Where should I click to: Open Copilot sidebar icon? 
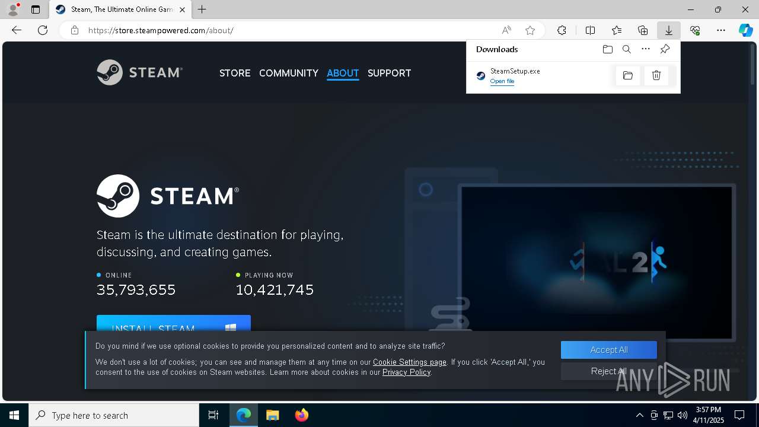click(x=746, y=30)
